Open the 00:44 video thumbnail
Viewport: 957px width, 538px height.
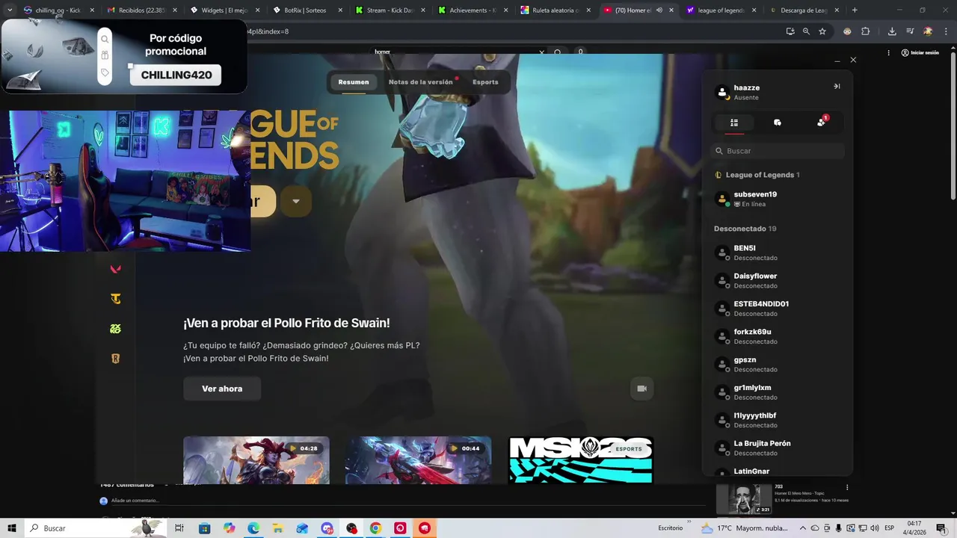418,460
